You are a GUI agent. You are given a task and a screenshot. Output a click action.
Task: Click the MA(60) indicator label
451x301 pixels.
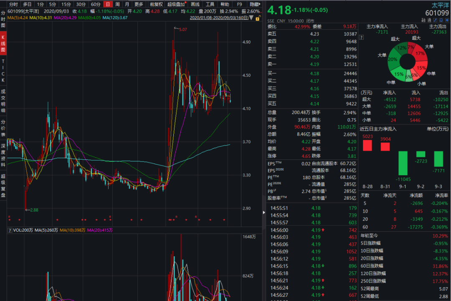(x=89, y=18)
